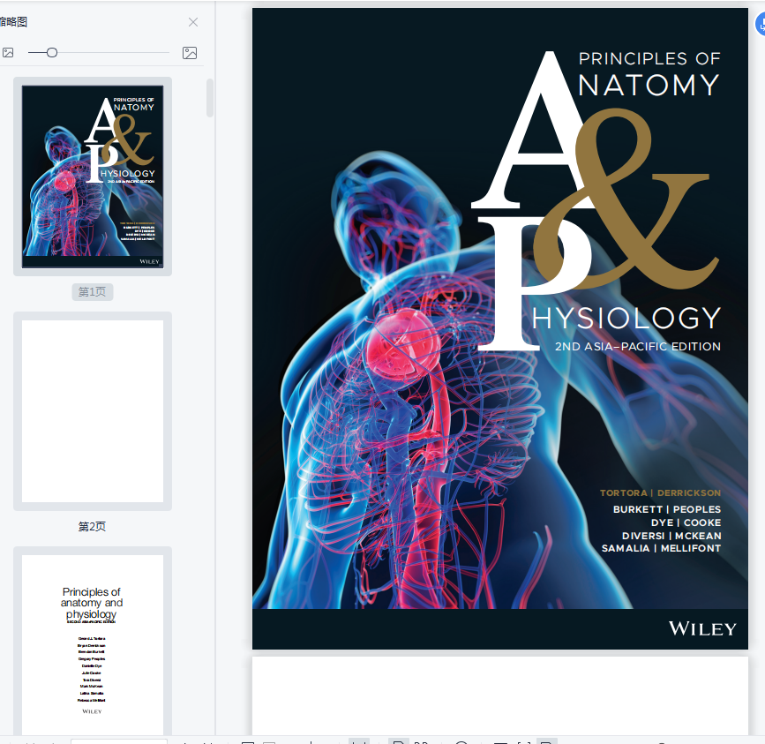Click the small image icon to shrink thumbnails

tap(8, 53)
